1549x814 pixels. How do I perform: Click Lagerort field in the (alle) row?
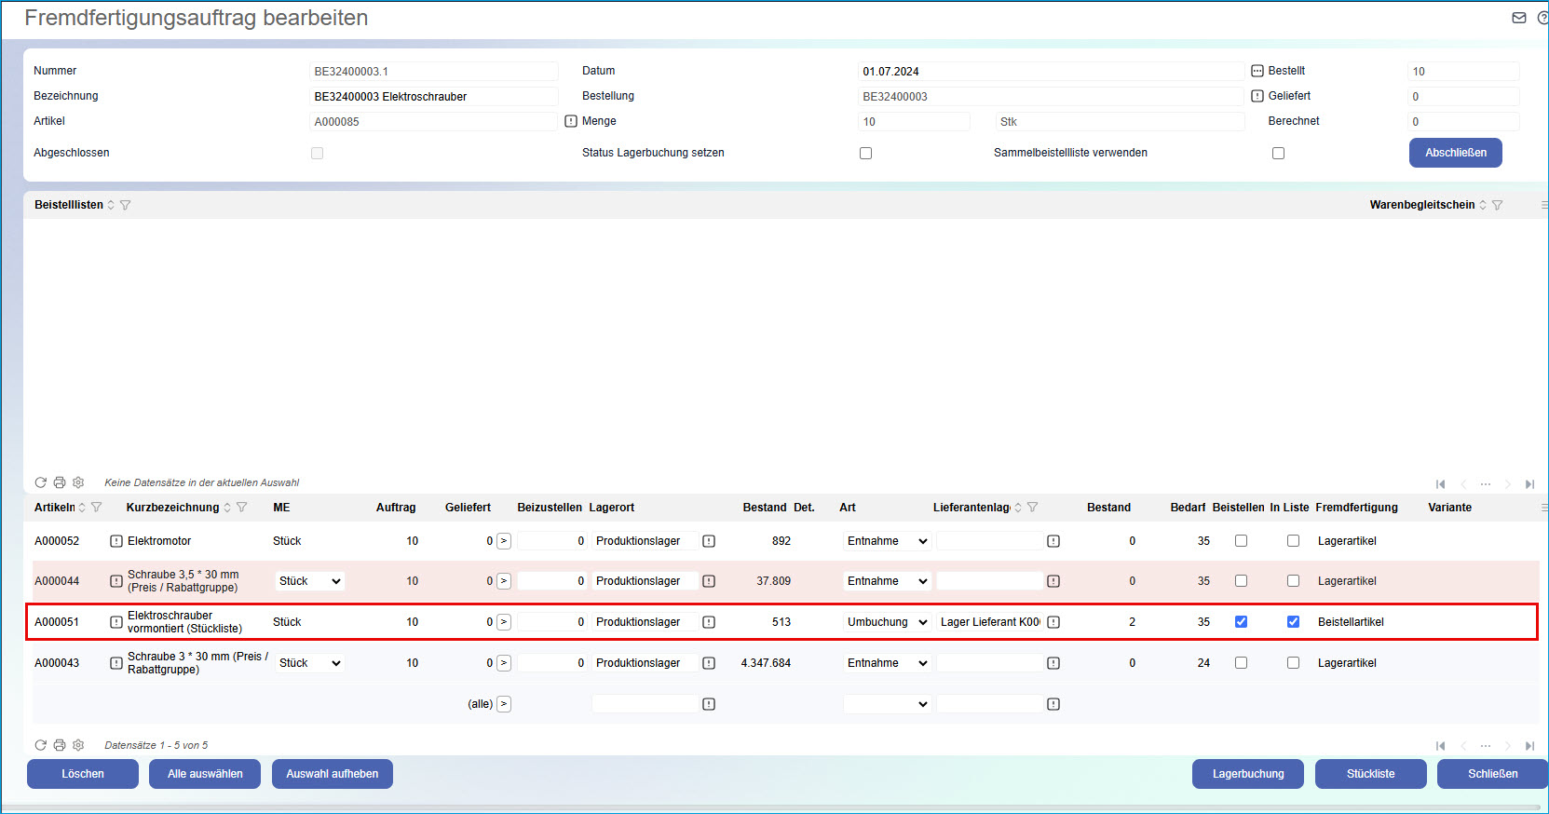point(645,704)
